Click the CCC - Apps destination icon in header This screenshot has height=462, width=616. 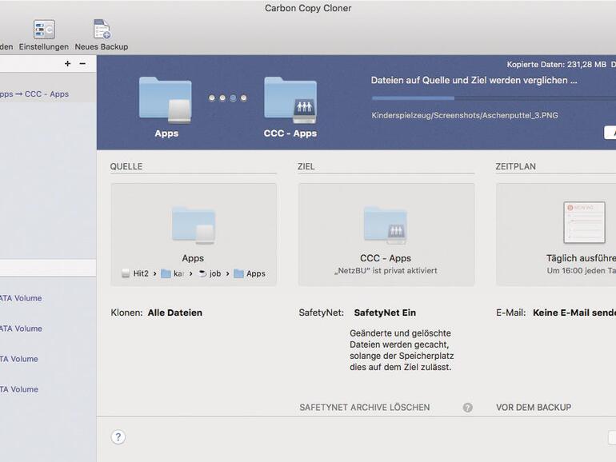point(290,101)
